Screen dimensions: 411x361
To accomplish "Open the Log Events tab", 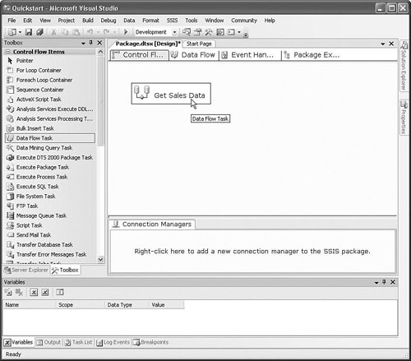I will (x=113, y=342).
